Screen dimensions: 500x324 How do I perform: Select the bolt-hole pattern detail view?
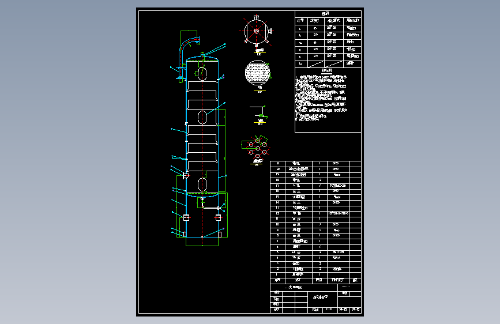[x=257, y=148]
